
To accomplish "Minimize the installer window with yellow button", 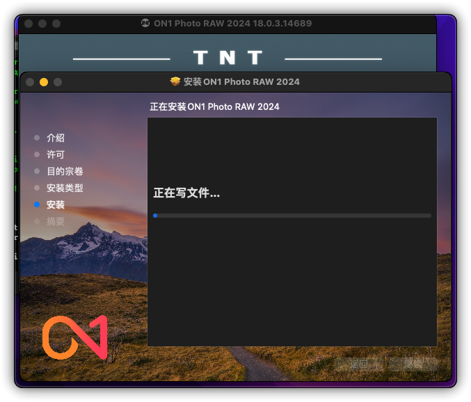I will tap(44, 82).
